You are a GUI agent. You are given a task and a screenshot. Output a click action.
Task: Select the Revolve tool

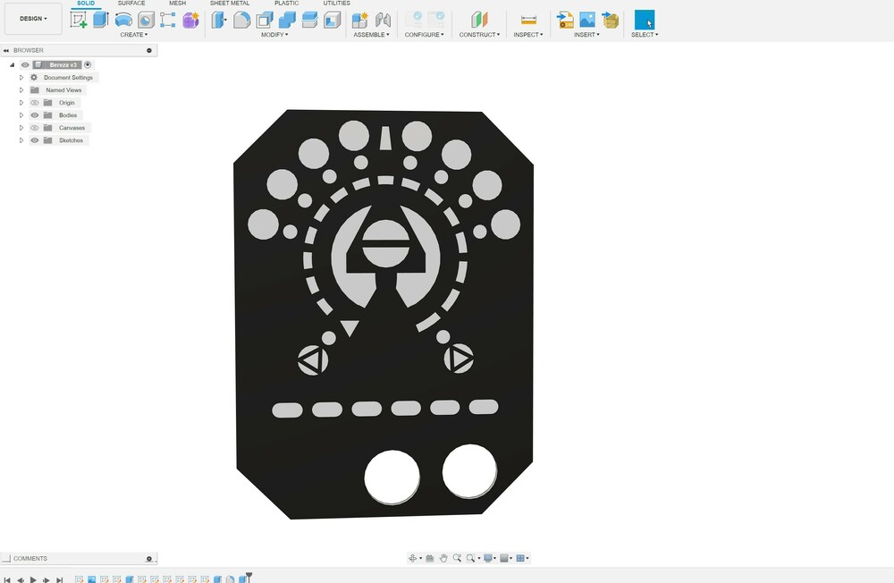[123, 20]
